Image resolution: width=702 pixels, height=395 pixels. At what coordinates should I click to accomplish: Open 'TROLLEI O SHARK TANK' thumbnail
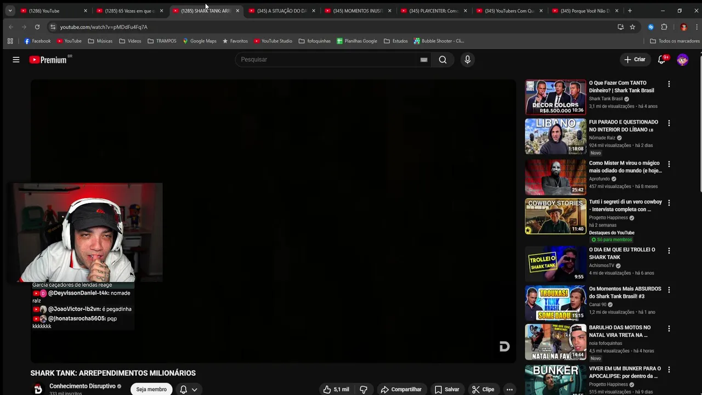tap(555, 263)
